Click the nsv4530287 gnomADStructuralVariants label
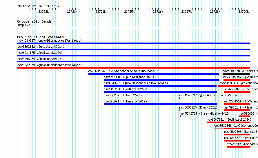258x158 pixels. click(50, 41)
